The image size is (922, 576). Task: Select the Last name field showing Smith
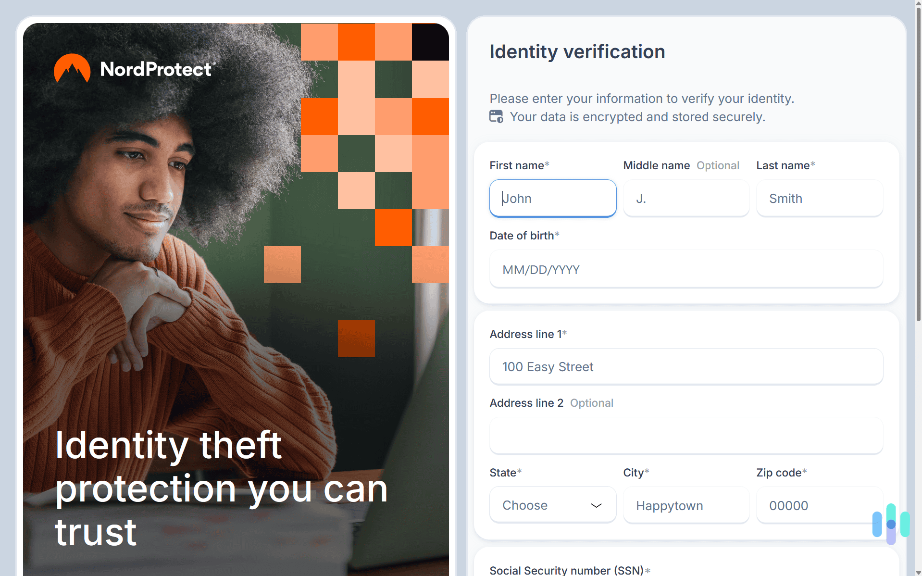(819, 198)
